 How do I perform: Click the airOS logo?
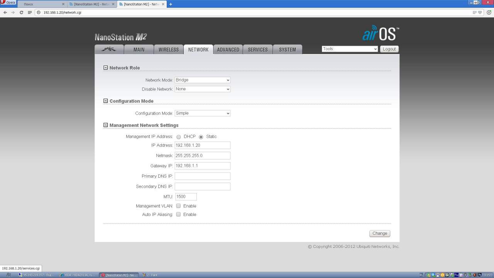[x=381, y=33]
